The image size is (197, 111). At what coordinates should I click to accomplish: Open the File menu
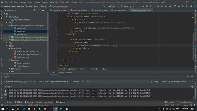tap(6, 2)
